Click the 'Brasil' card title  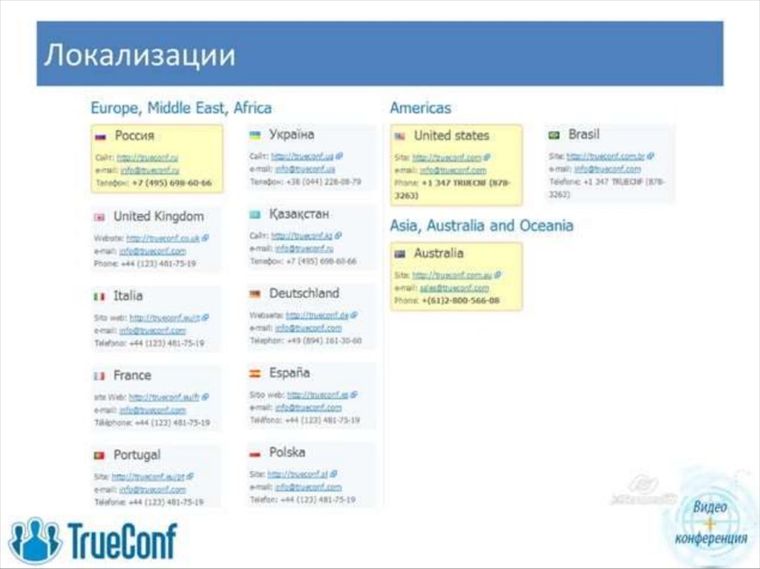click(584, 134)
